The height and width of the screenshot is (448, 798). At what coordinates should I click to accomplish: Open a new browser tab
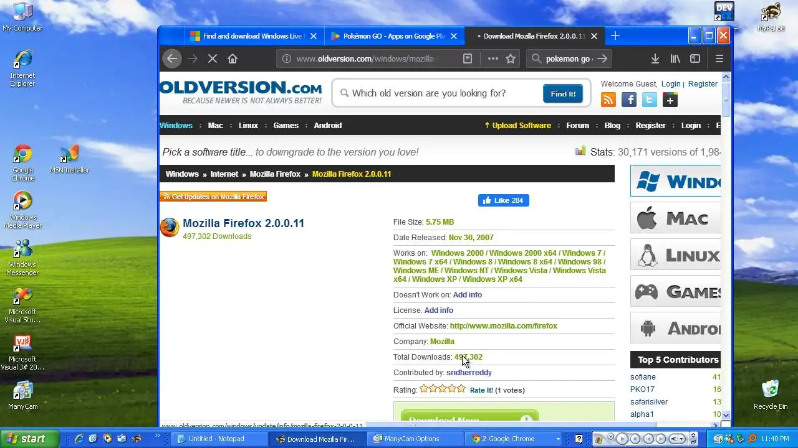pyautogui.click(x=615, y=36)
